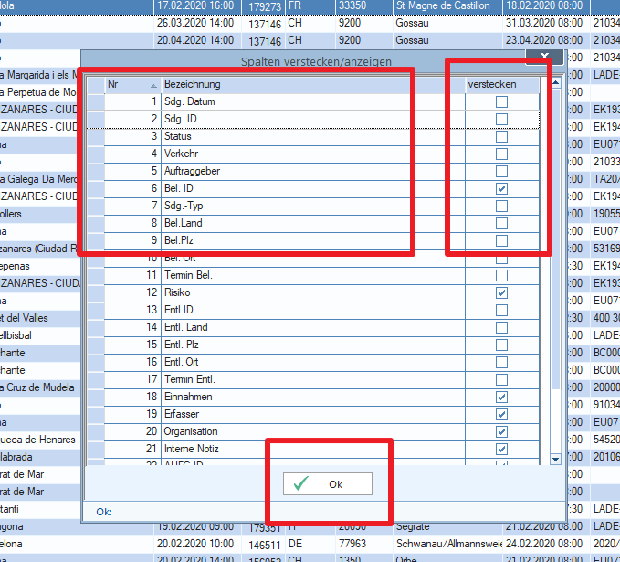Select the row 'Status'
This screenshot has width=620, height=562.
[x=313, y=136]
